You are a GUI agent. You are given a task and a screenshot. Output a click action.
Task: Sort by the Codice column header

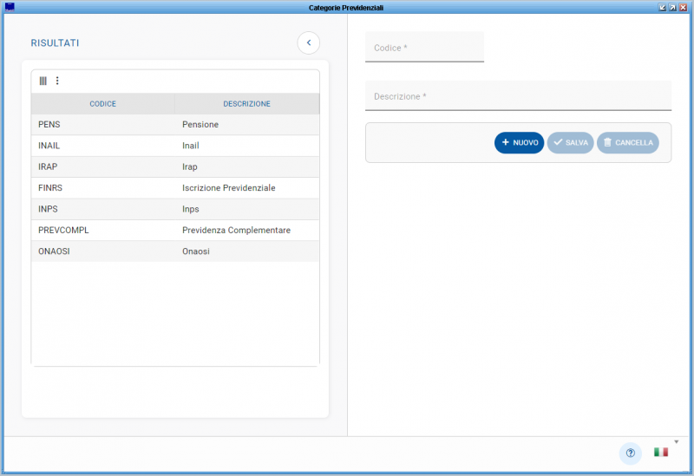[102, 104]
